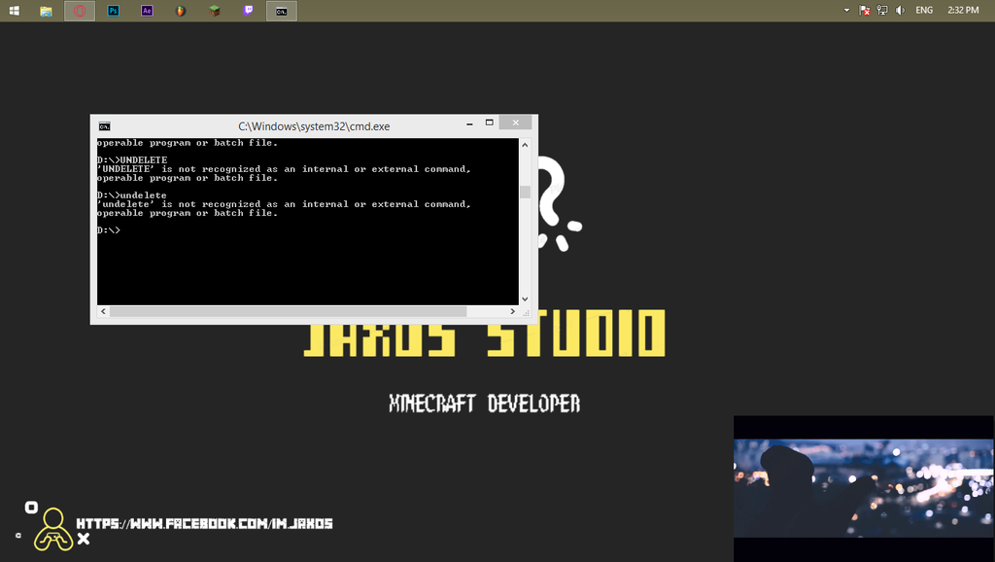This screenshot has height=562, width=995.
Task: Click the D:\>undelete lowercase command line
Action: click(x=132, y=195)
